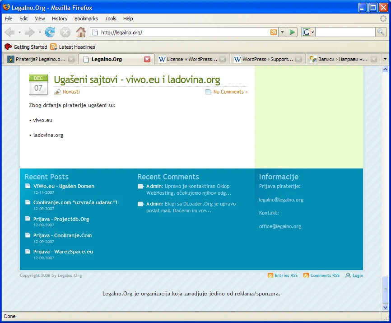
Task: Open the Novosti category link
Action: coord(71,92)
